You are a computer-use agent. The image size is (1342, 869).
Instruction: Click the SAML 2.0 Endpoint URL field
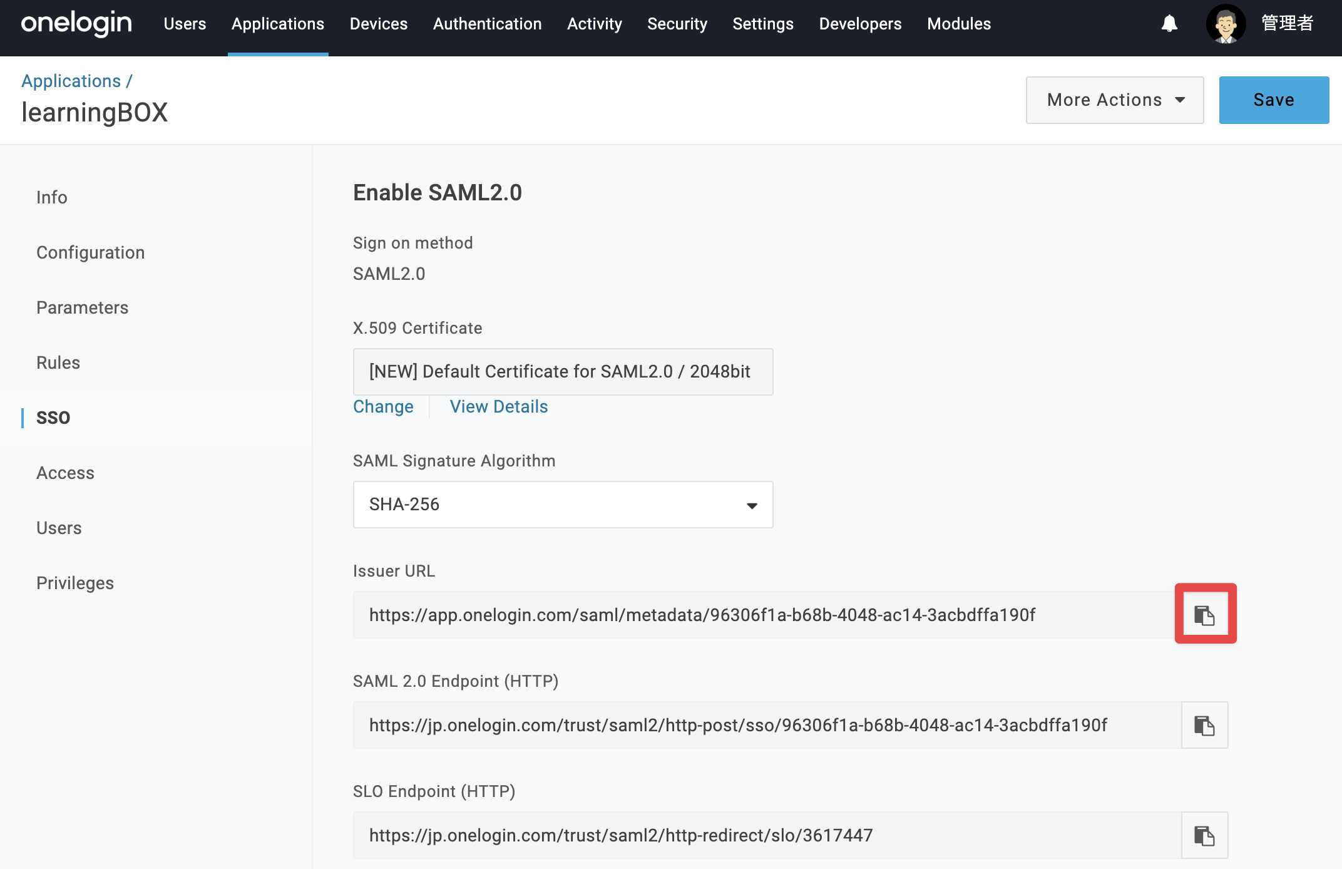click(x=767, y=725)
